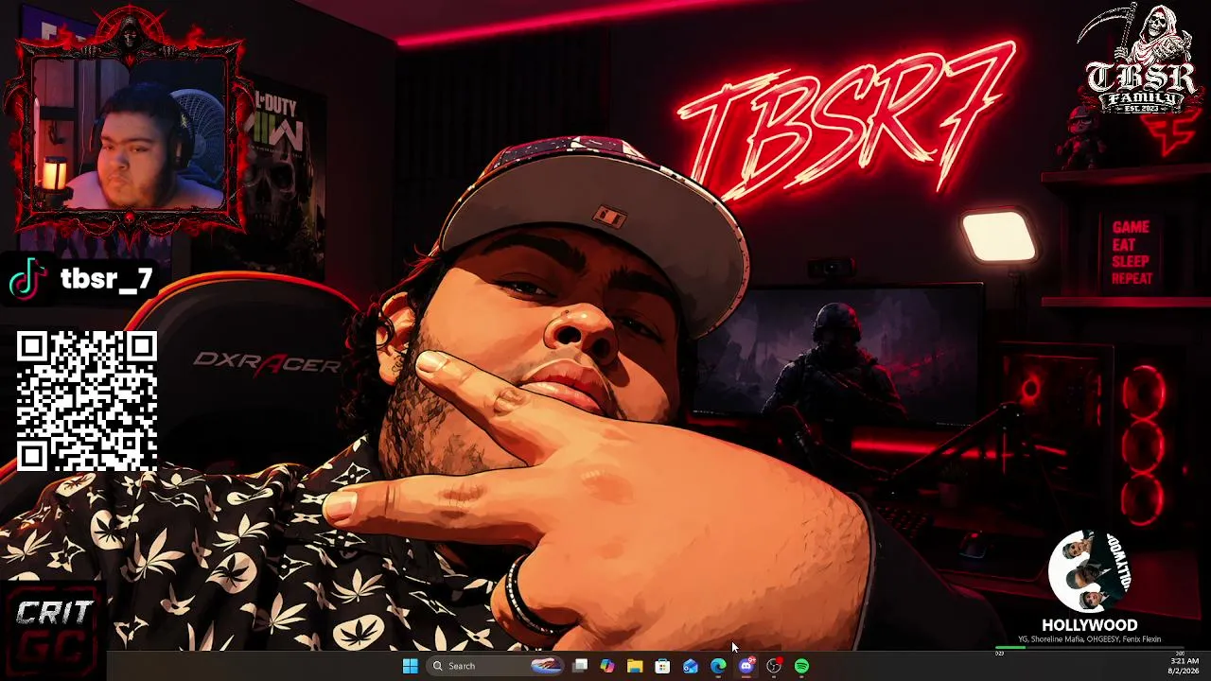Click the search highlight image in the search box
The height and width of the screenshot is (681, 1211).
click(547, 666)
